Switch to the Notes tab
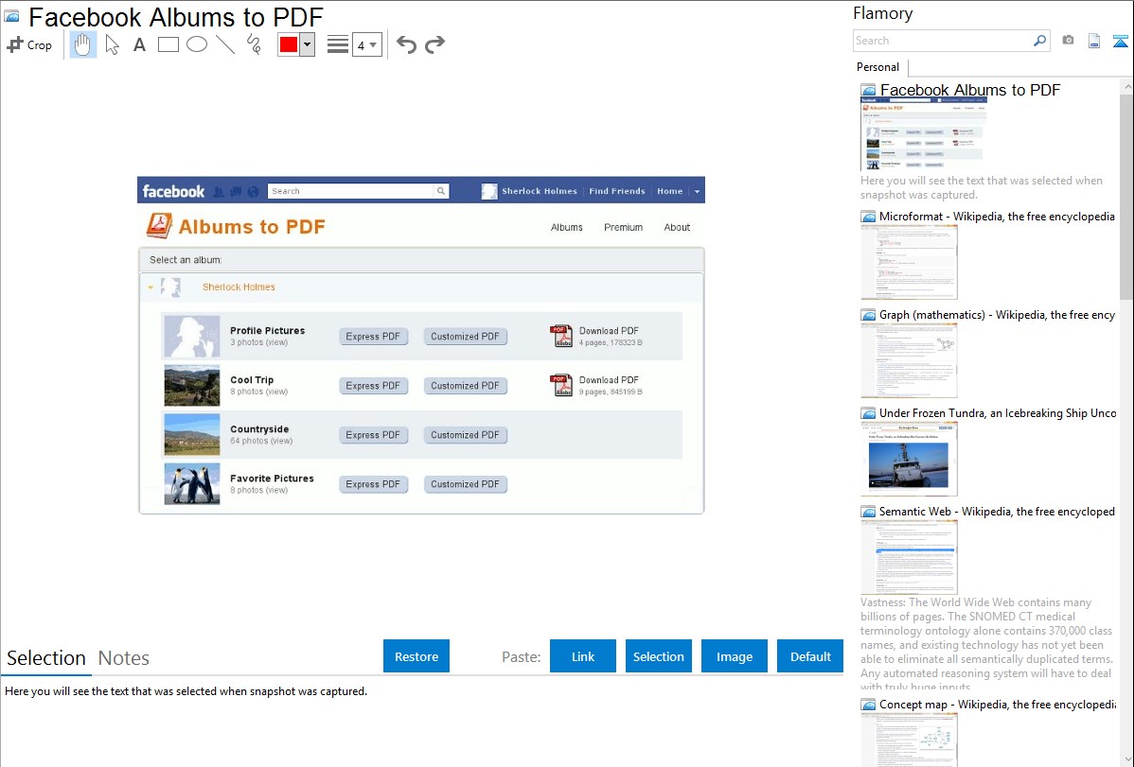 124,658
